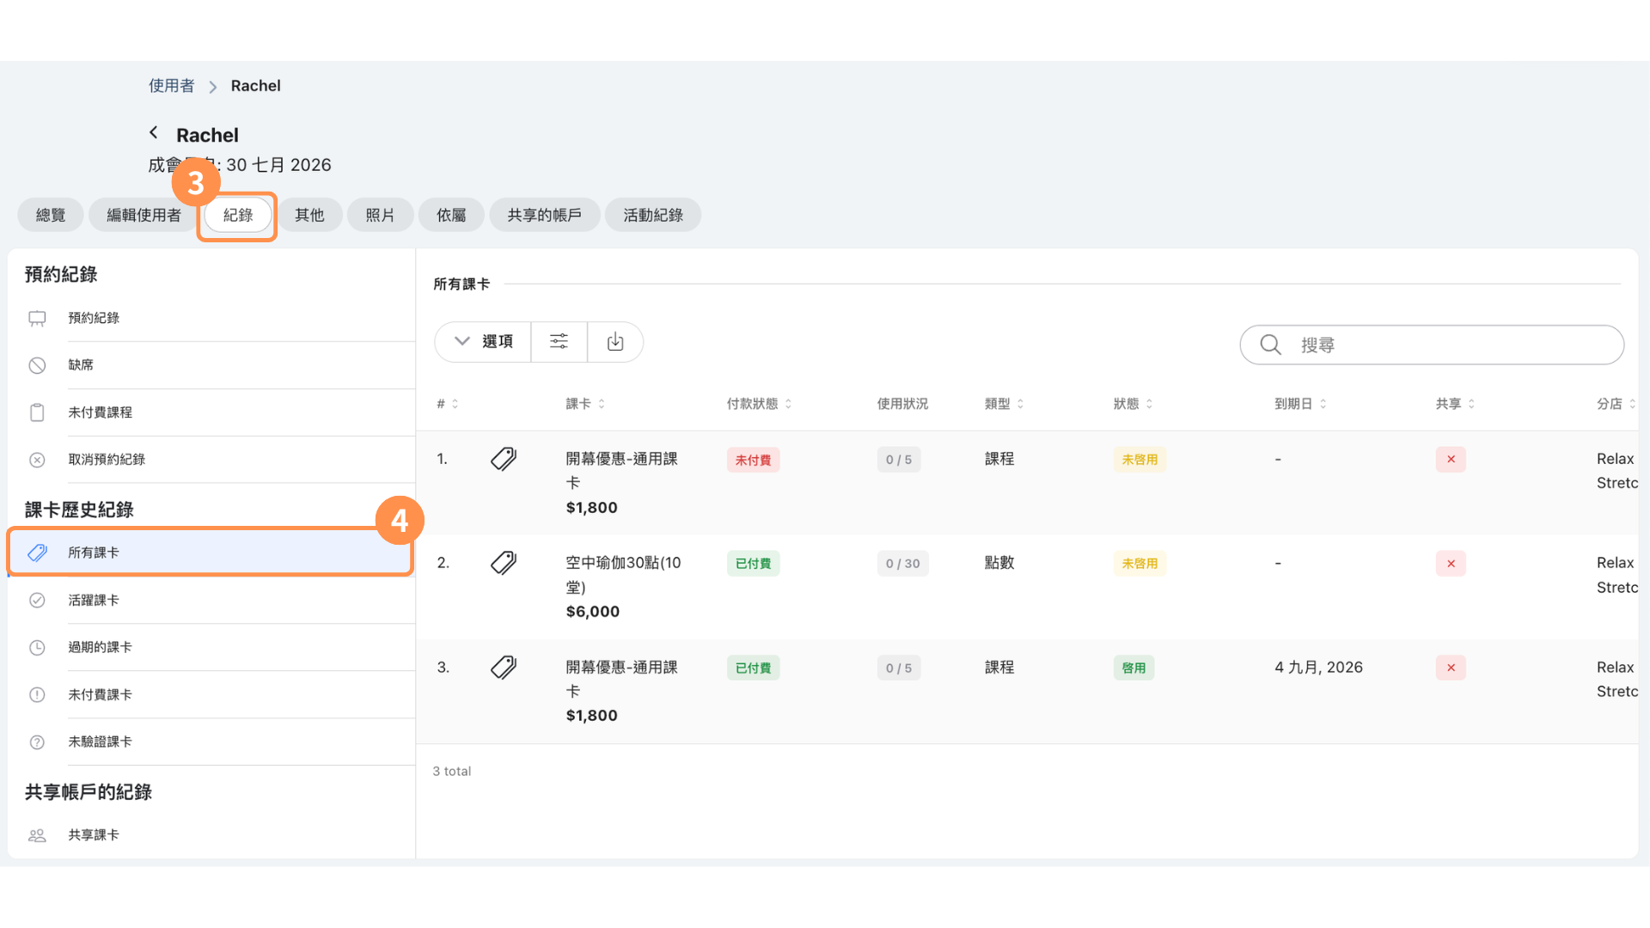Click the 過期的課卡 clock icon
1650x928 pixels.
pos(37,647)
